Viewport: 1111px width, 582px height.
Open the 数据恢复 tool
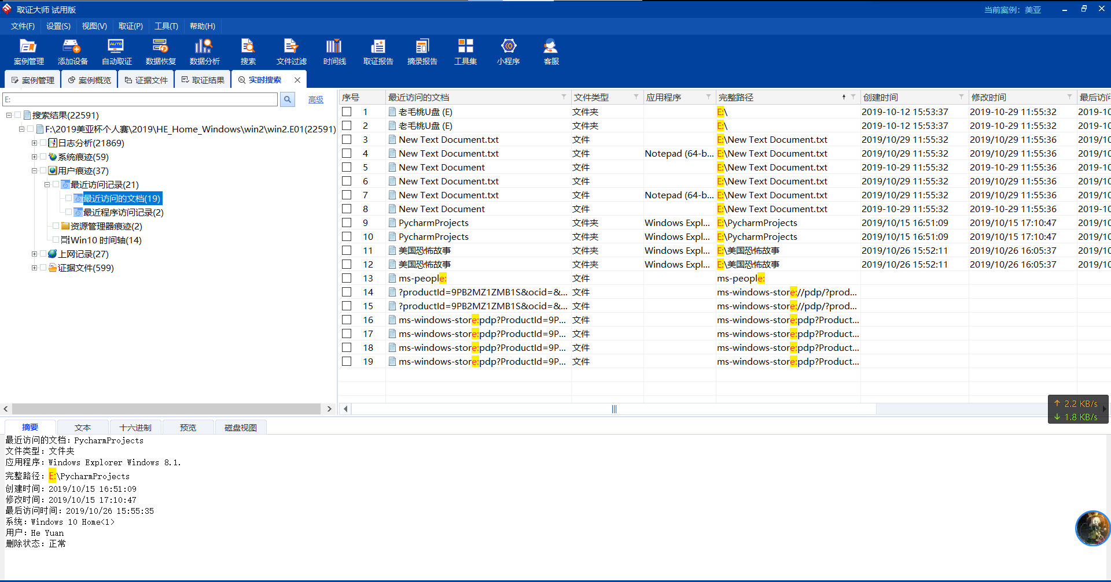(x=160, y=52)
